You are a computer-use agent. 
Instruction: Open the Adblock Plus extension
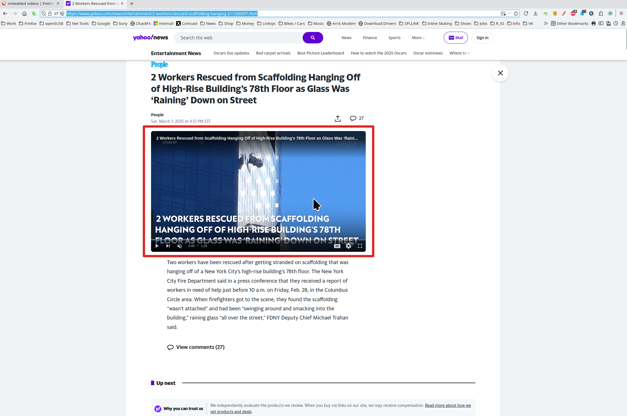(573, 13)
